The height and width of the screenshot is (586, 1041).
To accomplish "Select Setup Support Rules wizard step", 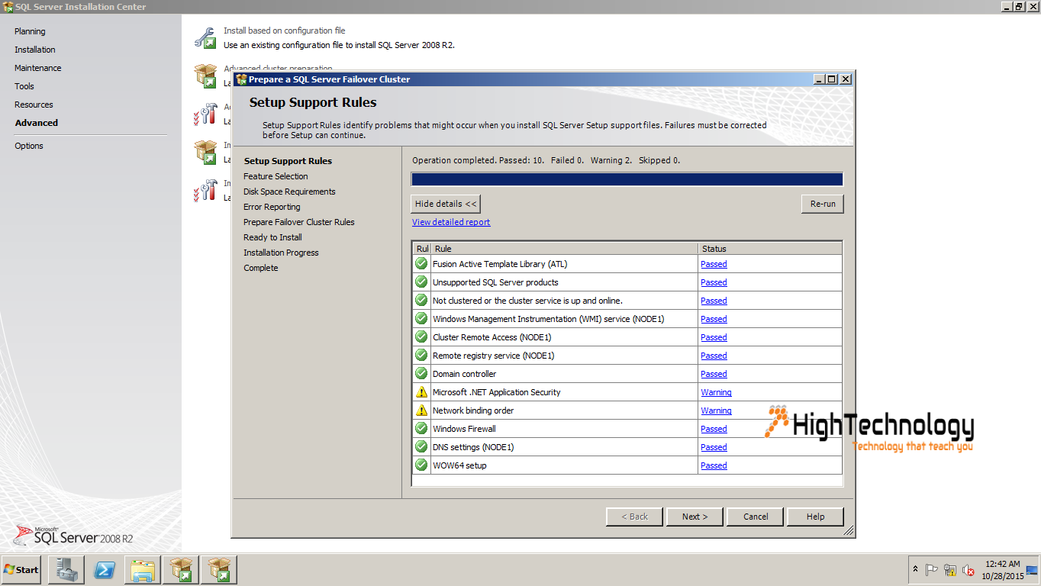I will pos(288,161).
